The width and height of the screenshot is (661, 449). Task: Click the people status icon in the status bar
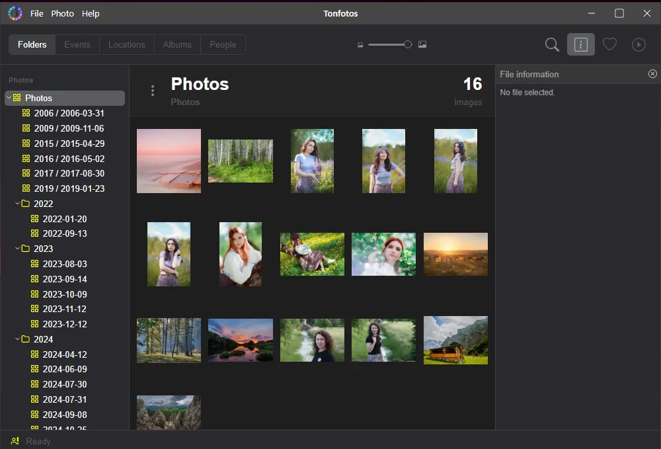tap(13, 441)
